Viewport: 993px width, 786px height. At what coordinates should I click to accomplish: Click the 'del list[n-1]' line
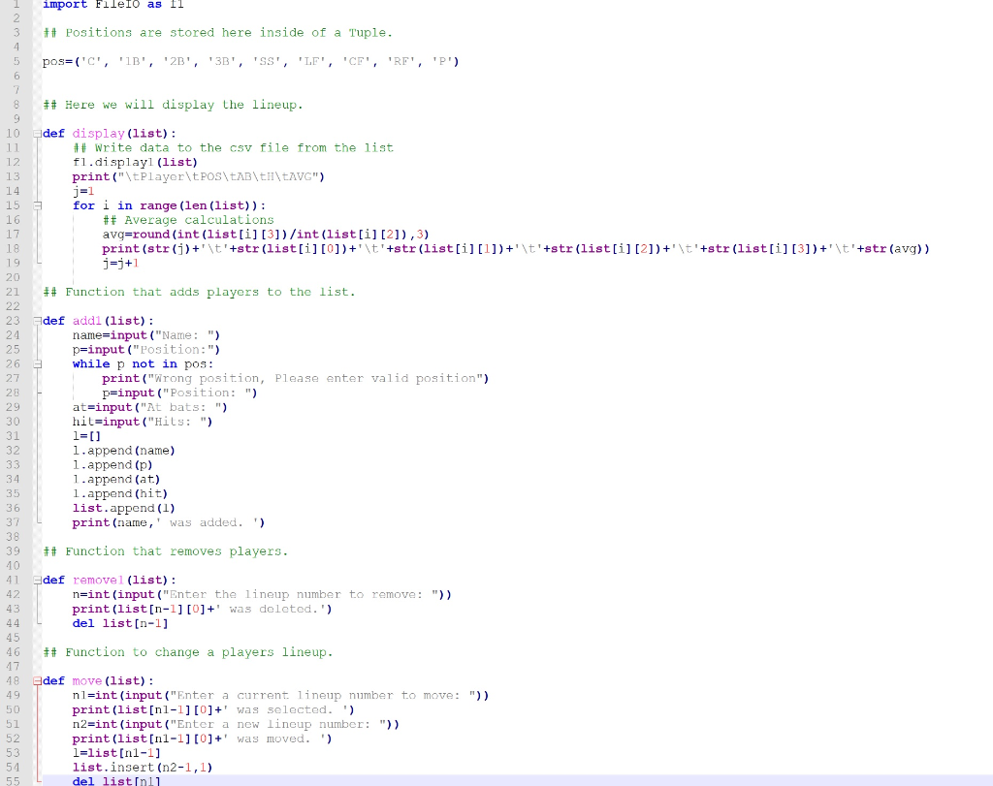(120, 623)
